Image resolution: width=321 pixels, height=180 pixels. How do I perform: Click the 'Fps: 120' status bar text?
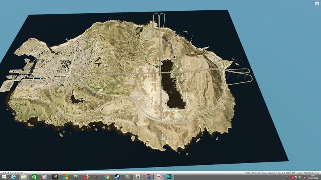(x=315, y=173)
